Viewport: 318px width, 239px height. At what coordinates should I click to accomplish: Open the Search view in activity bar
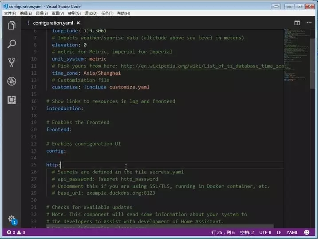(x=12, y=44)
